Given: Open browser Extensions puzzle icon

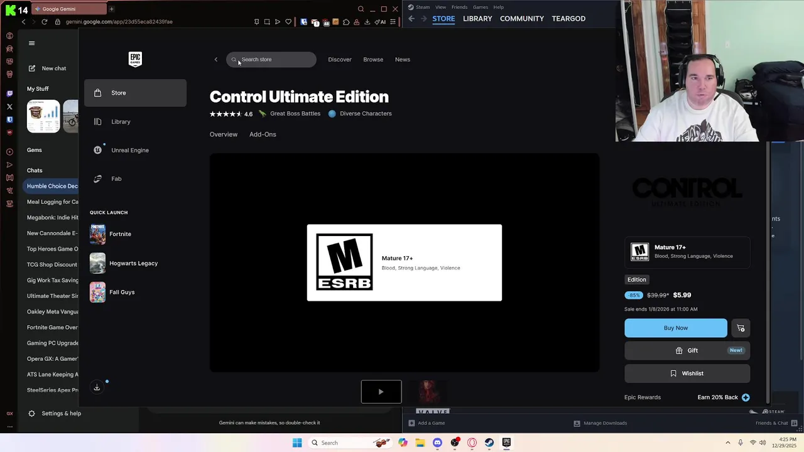Looking at the screenshot, I should [347, 22].
